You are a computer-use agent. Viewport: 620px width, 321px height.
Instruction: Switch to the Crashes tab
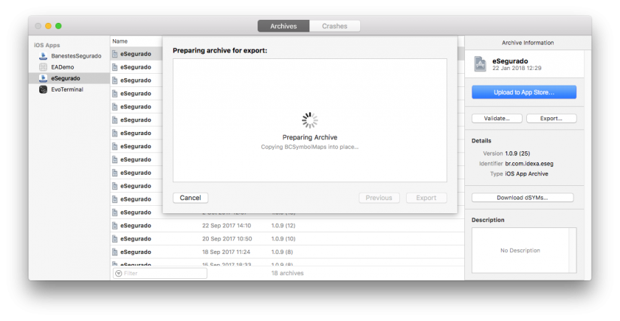335,26
